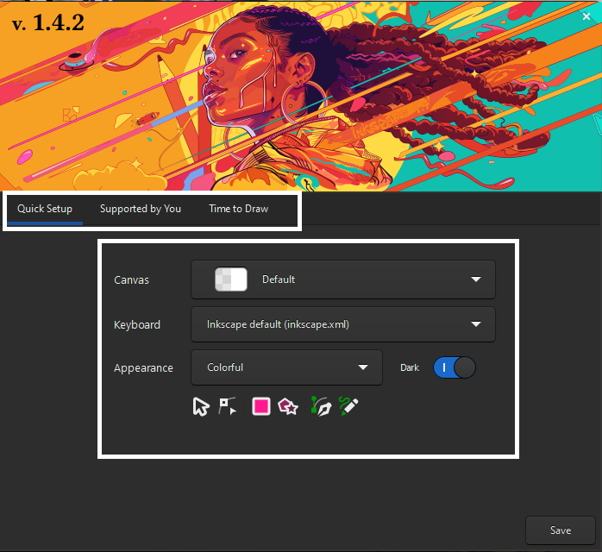
Task: Click the pink rectangle tool icon
Action: tap(261, 406)
